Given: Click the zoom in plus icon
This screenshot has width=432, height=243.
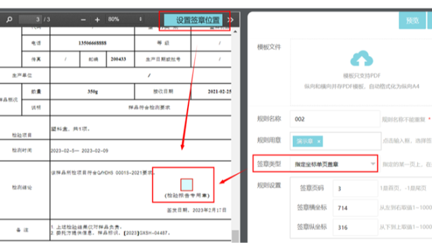Looking at the screenshot, I should click(x=97, y=20).
